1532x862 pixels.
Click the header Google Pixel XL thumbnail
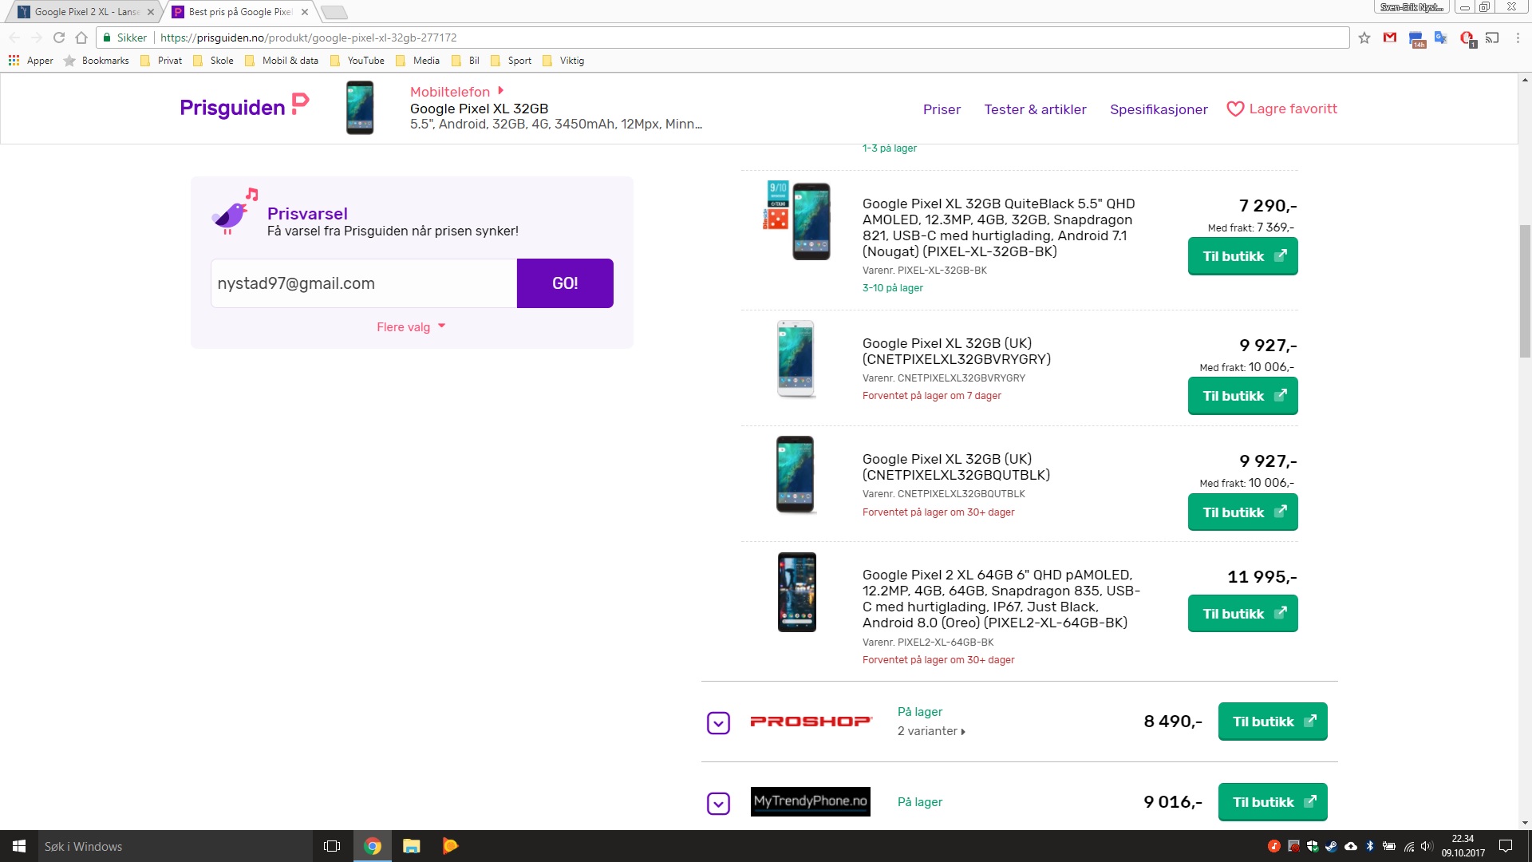click(360, 108)
